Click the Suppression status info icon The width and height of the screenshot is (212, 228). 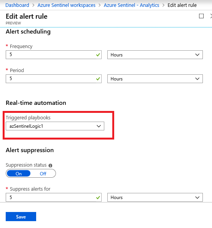pyautogui.click(x=50, y=165)
